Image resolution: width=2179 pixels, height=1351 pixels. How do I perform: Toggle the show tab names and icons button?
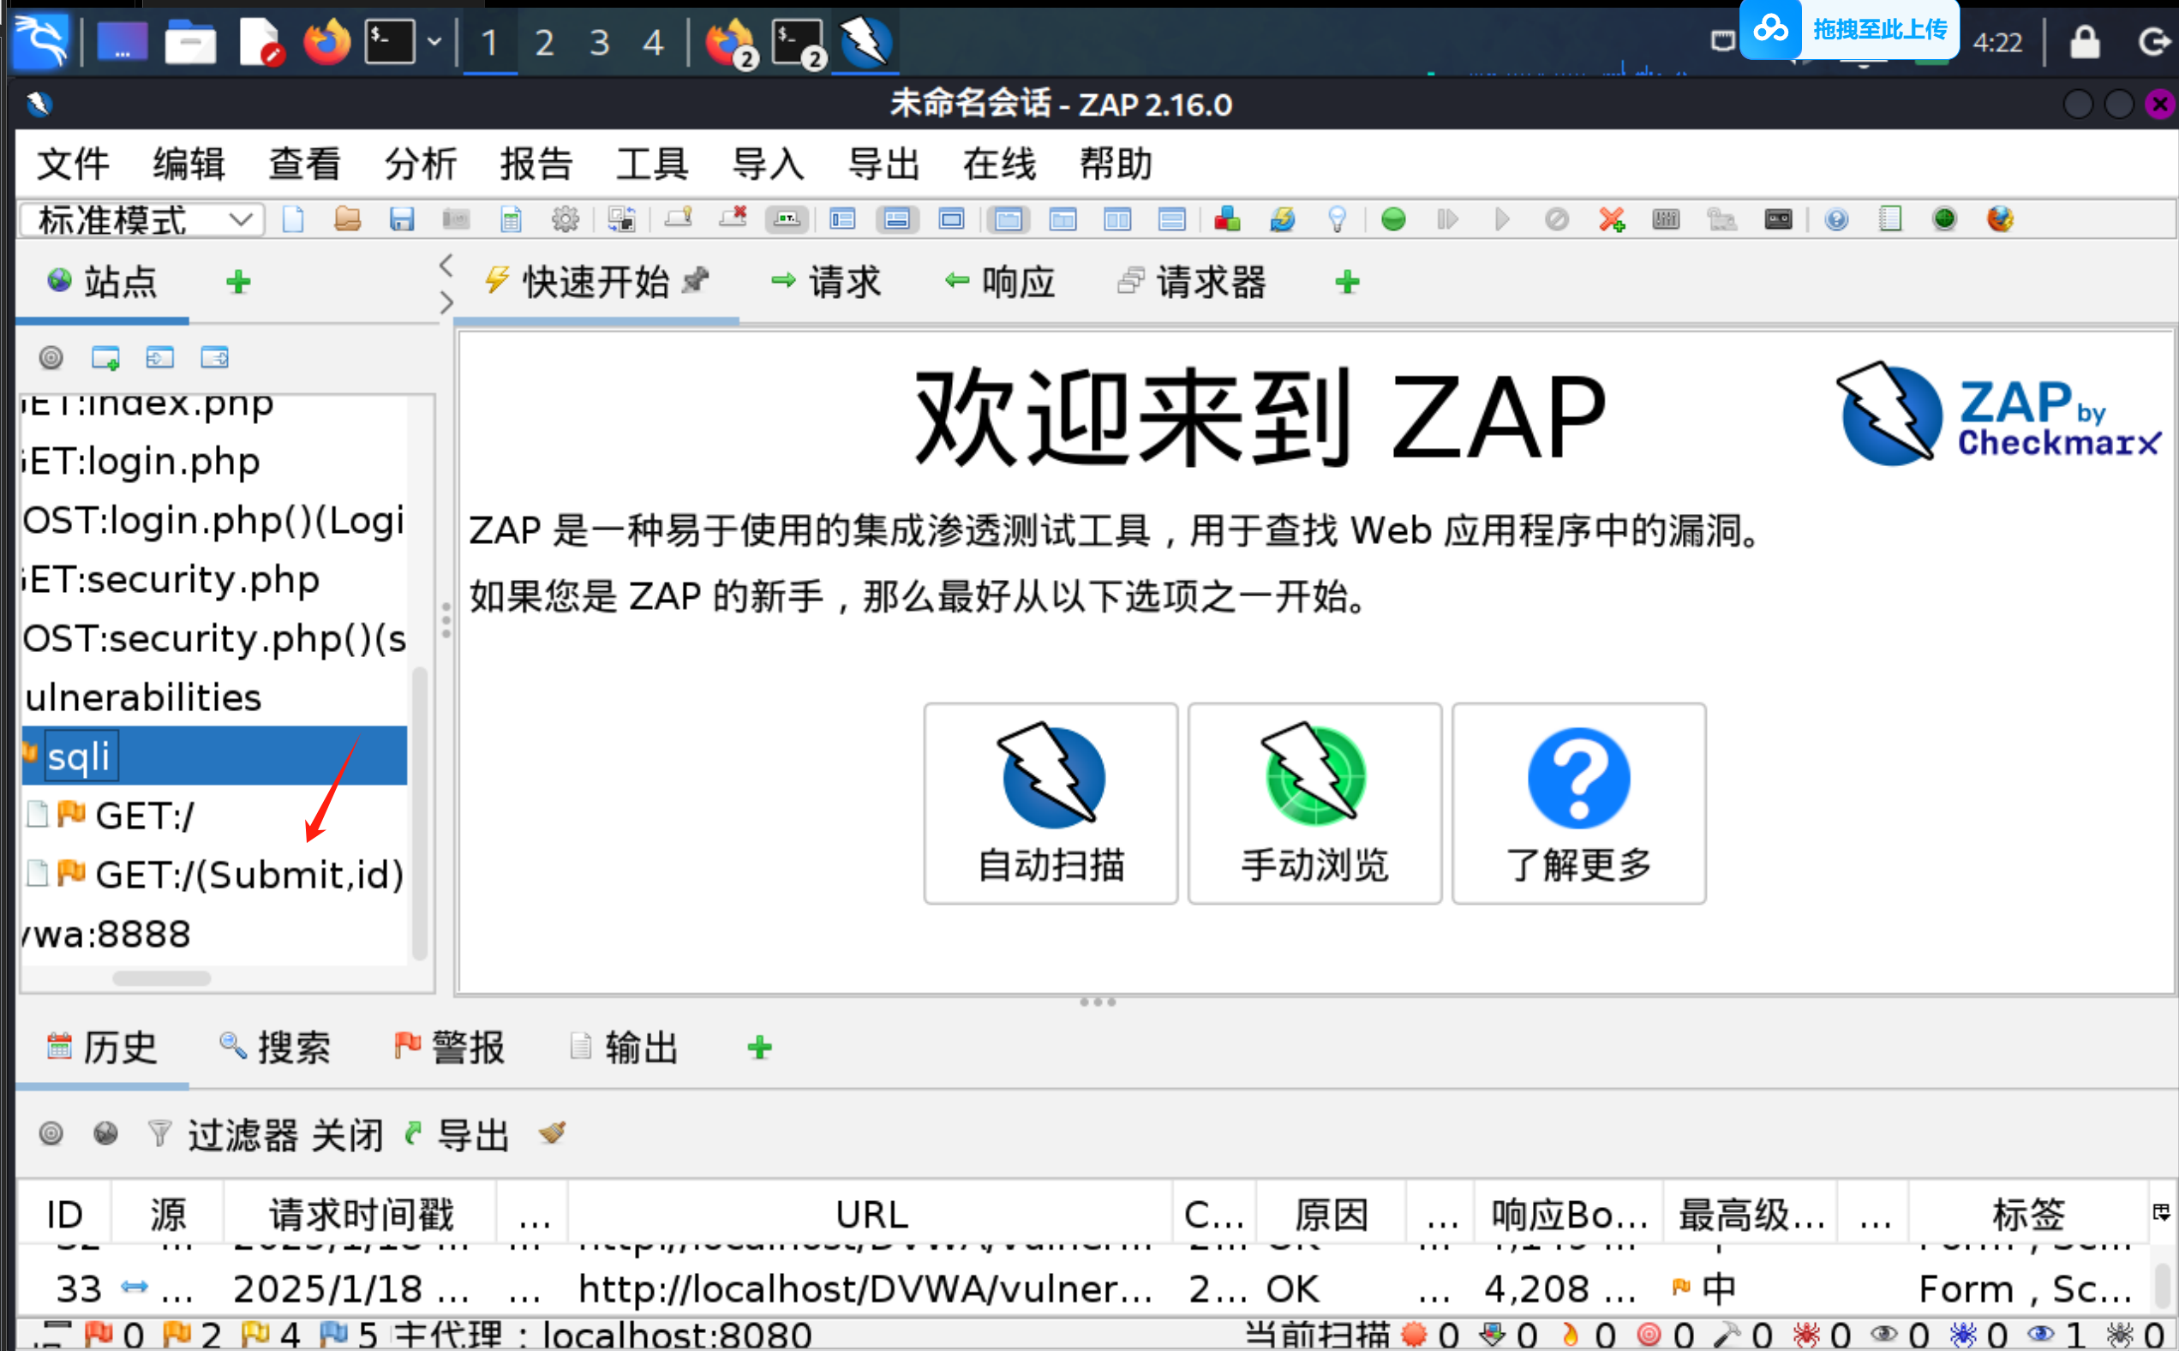pyautogui.click(x=787, y=220)
